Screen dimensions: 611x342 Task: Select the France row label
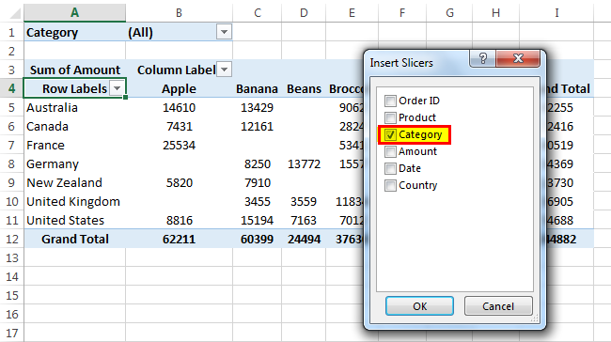tap(75, 146)
